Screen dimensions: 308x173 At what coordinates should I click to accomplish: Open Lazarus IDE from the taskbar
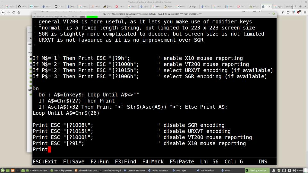click(x=136, y=170)
